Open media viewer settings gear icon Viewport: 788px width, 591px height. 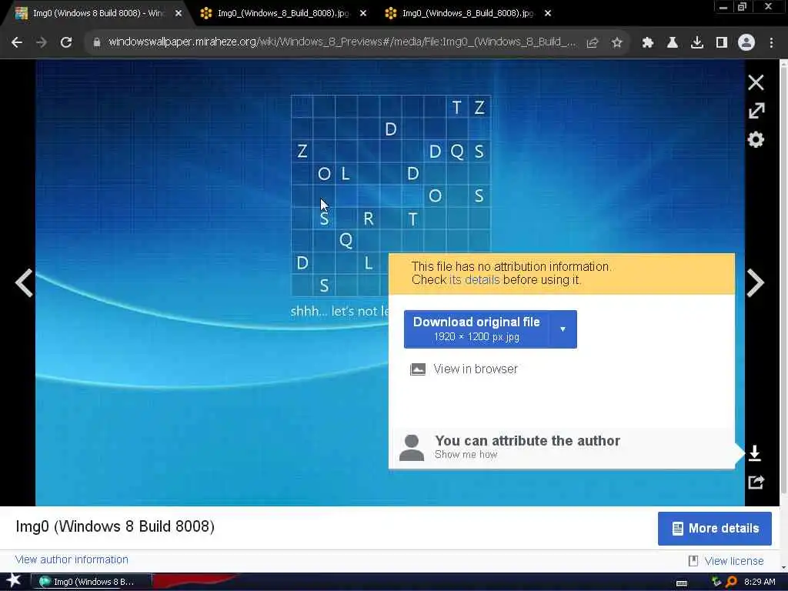point(756,139)
